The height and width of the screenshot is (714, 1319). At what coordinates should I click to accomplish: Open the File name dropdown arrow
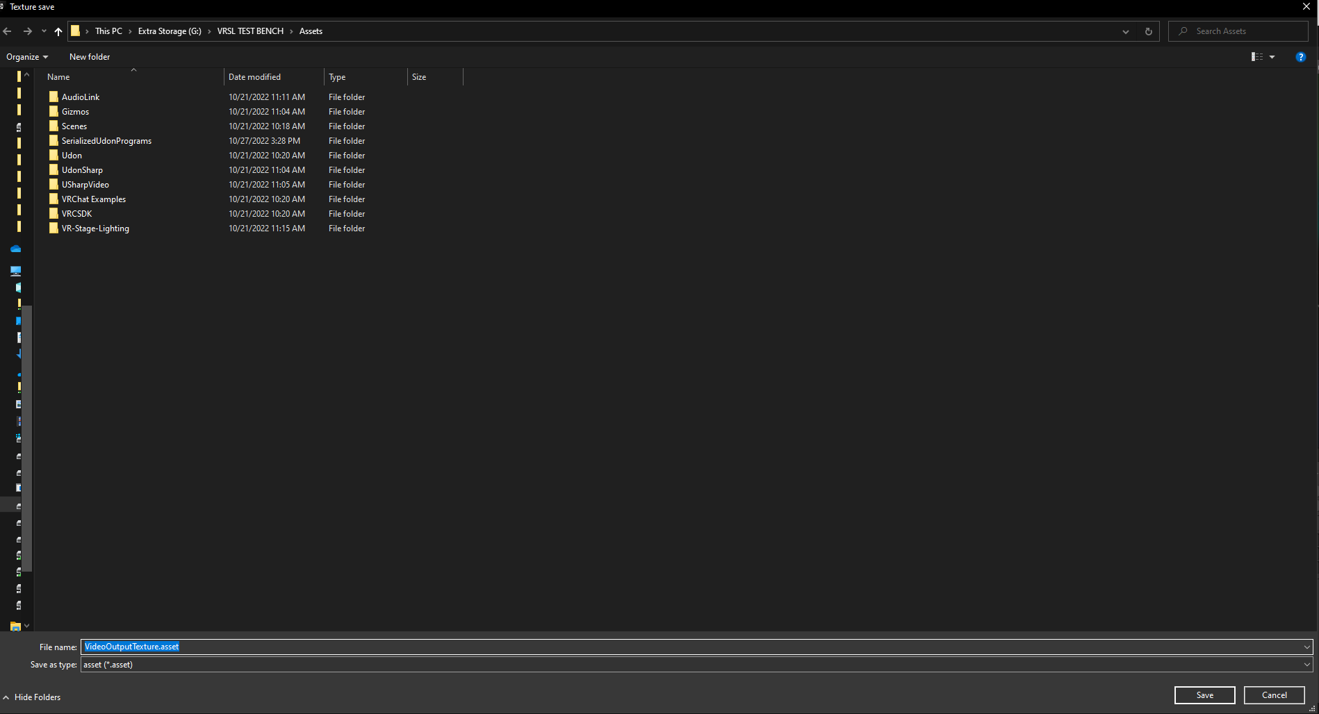1306,647
